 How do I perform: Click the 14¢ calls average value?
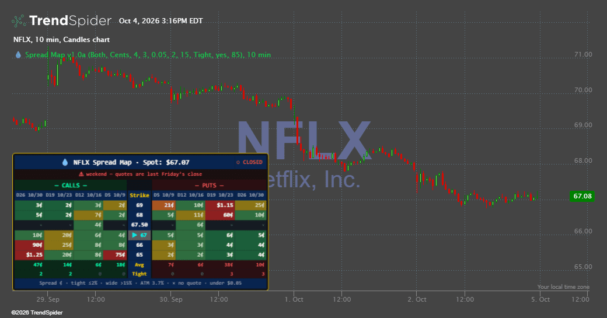pyautogui.click(x=67, y=265)
